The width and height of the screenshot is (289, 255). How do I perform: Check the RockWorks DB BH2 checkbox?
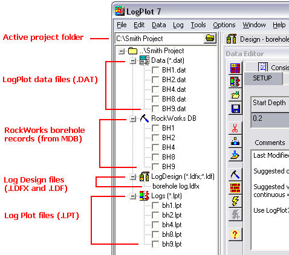tap(155, 138)
